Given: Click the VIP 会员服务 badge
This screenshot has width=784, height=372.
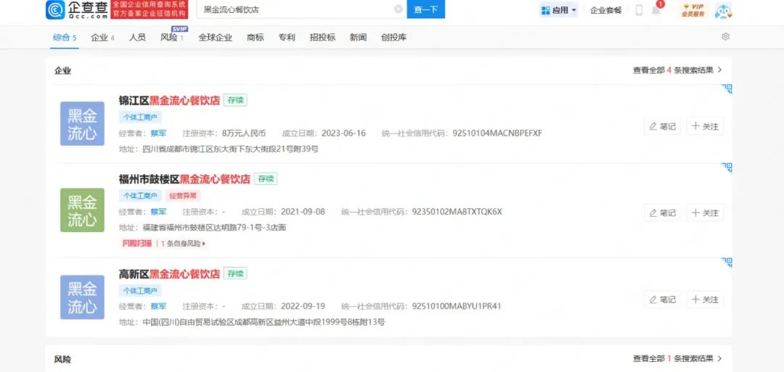Looking at the screenshot, I should pos(693,10).
